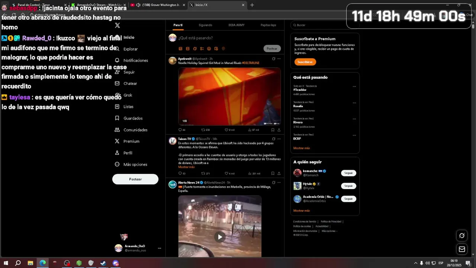Open the Rivero trend options menu
Image resolution: width=476 pixels, height=268 pixels.
(354, 119)
